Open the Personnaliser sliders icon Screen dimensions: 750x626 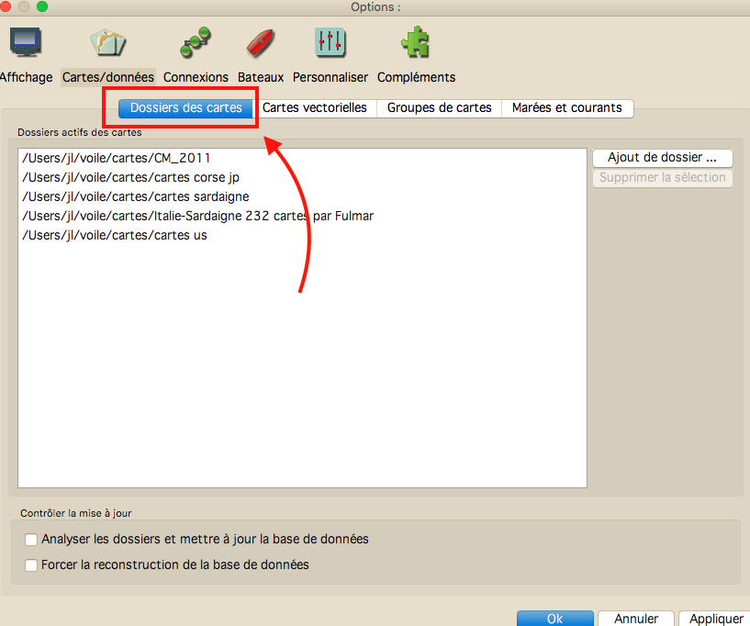click(330, 43)
